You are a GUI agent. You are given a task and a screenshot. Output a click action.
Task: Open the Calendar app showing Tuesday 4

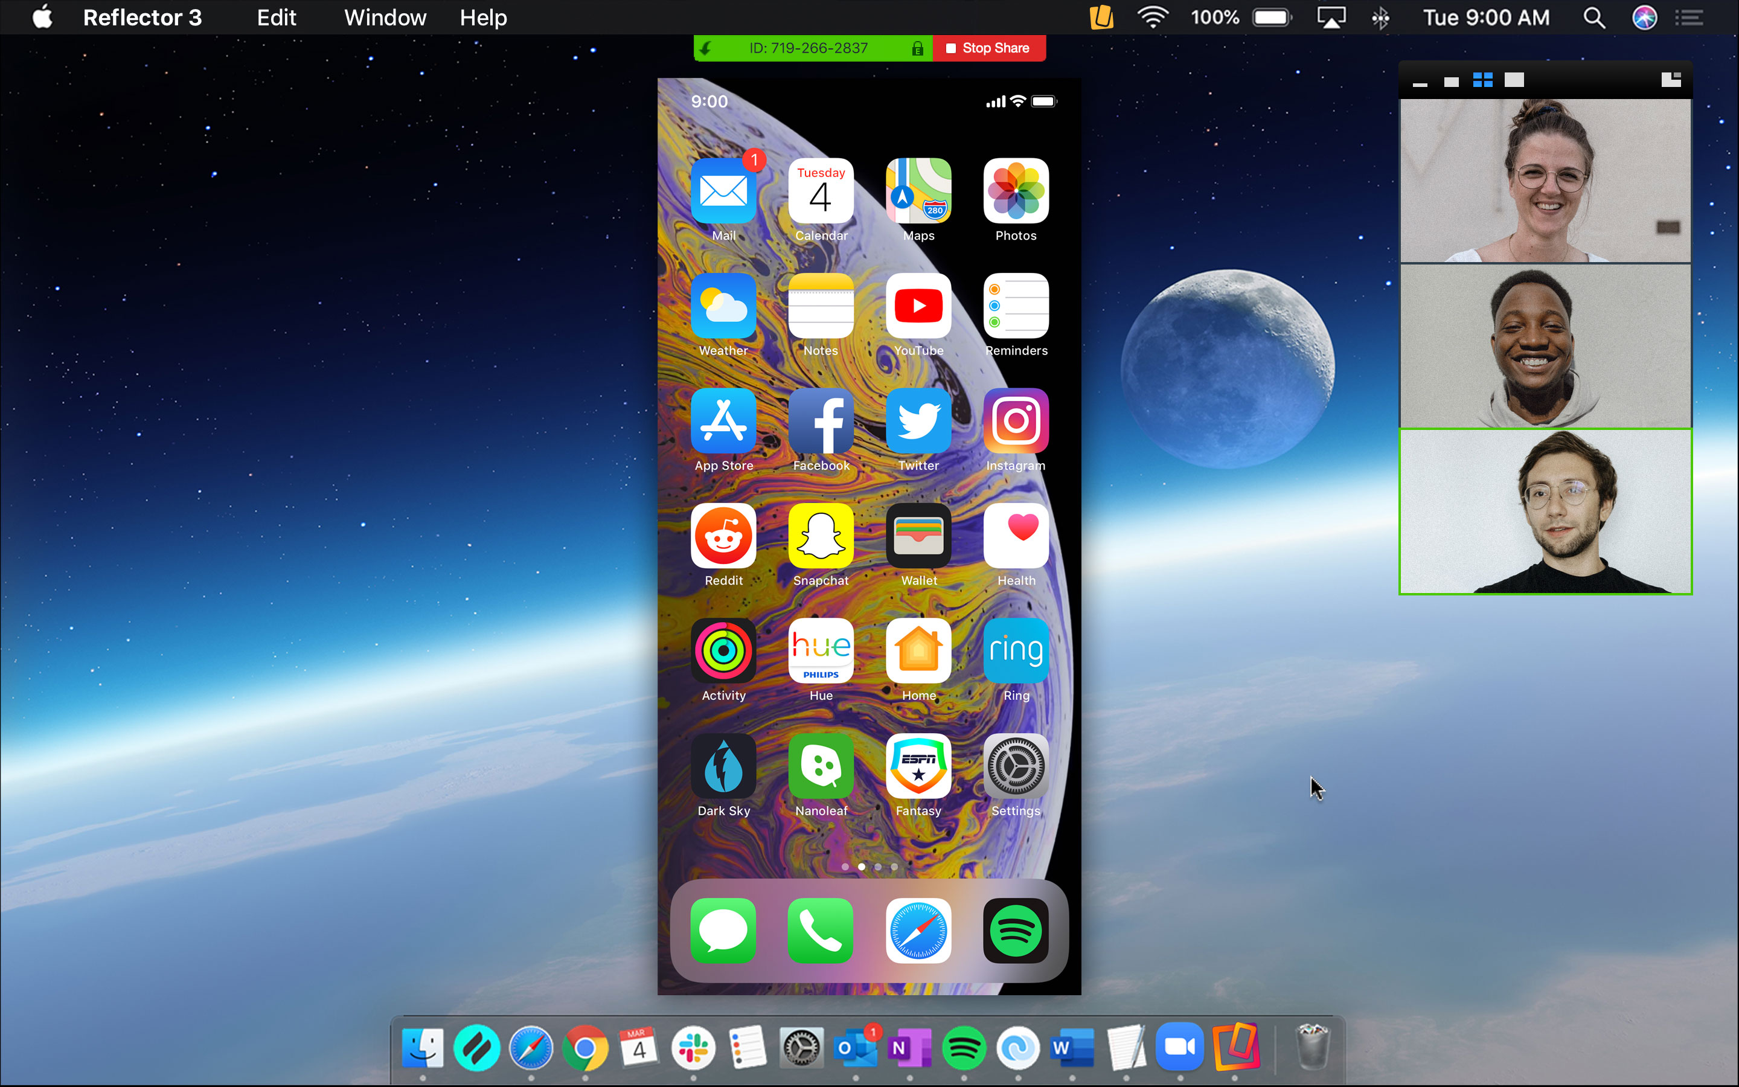point(821,191)
